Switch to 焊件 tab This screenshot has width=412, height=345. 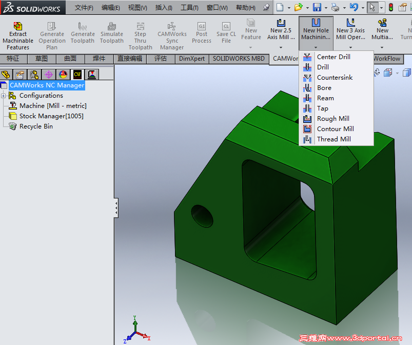[99, 59]
